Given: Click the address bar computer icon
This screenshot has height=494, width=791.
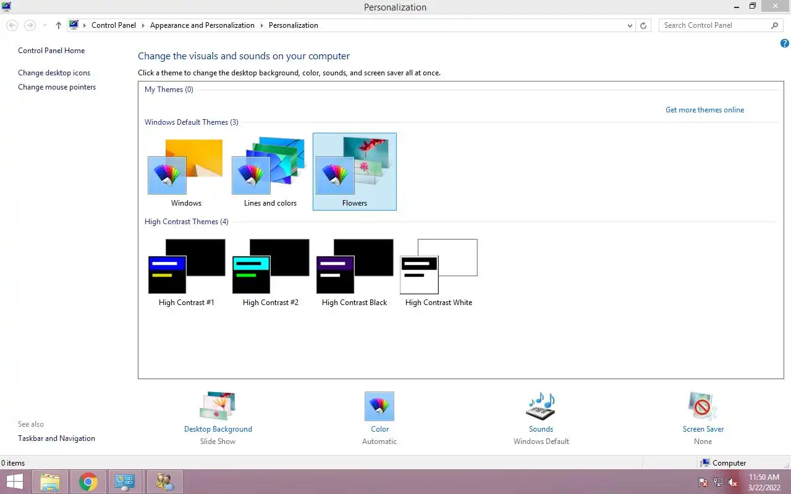Looking at the screenshot, I should tap(74, 25).
